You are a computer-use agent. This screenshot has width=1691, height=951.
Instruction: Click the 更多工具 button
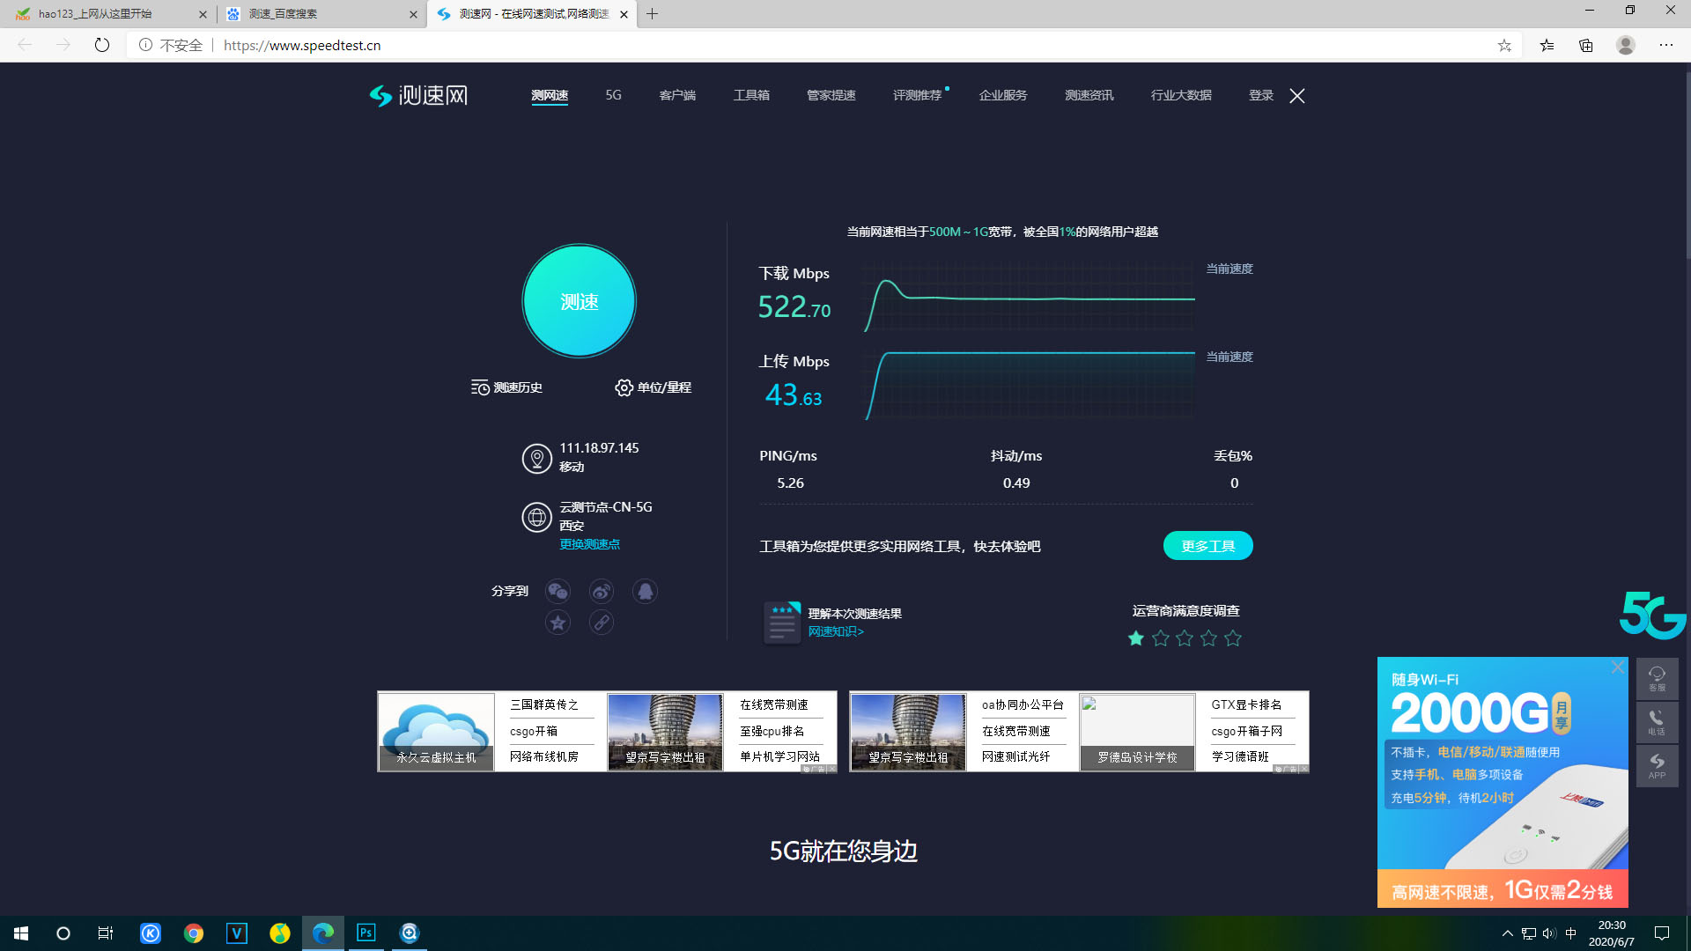click(x=1207, y=546)
